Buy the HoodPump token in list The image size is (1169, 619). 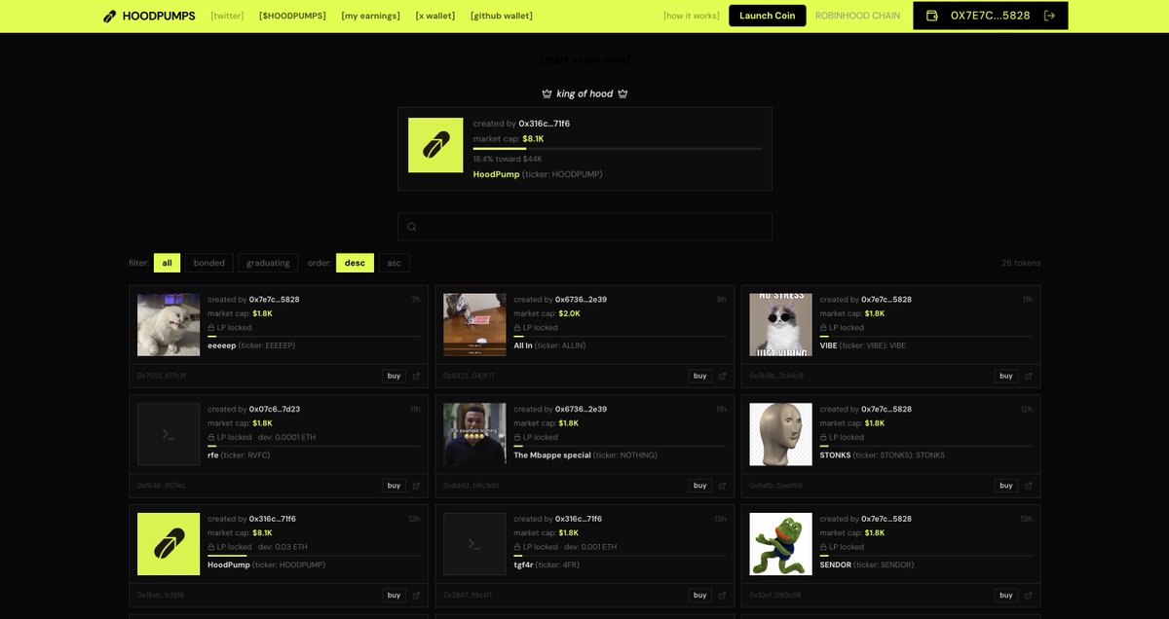[394, 596]
